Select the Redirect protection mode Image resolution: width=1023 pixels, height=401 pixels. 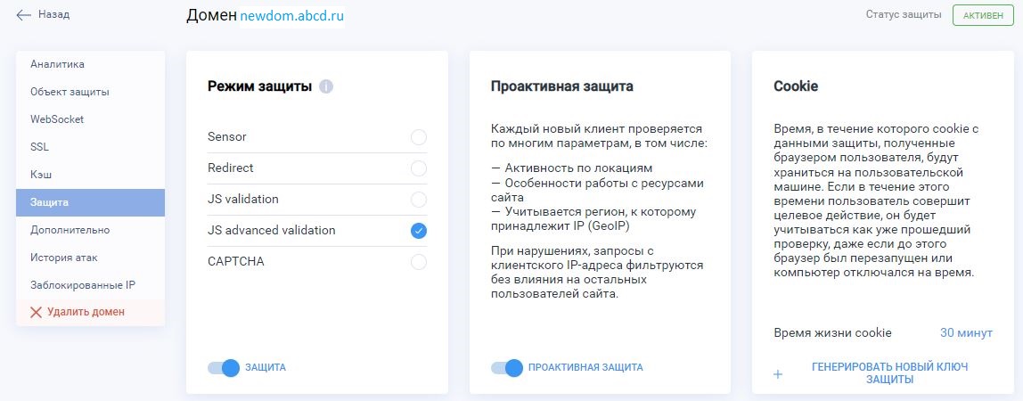tap(419, 168)
